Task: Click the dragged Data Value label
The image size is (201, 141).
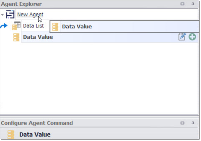Action: pyautogui.click(x=77, y=27)
